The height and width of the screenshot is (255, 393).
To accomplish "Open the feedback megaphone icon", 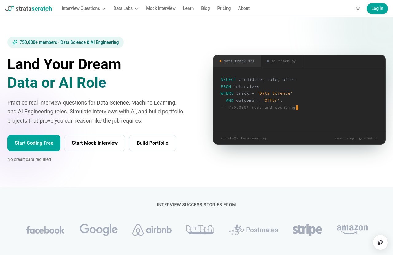I will [x=380, y=242].
